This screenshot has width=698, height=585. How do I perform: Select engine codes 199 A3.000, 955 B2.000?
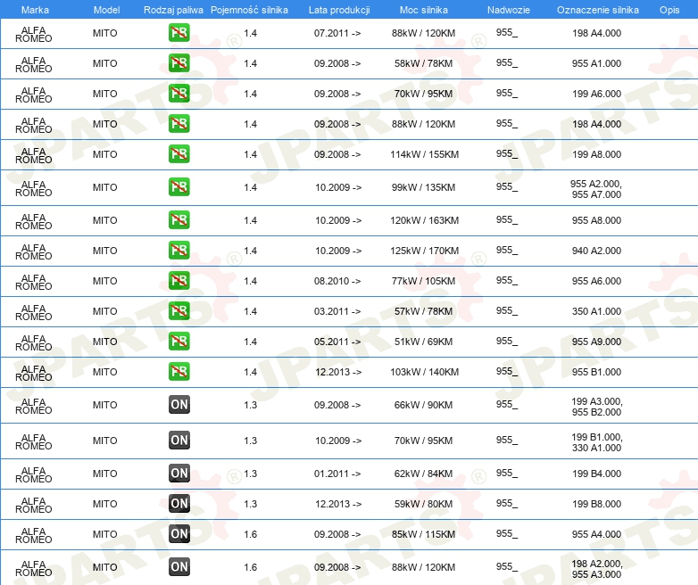click(597, 407)
